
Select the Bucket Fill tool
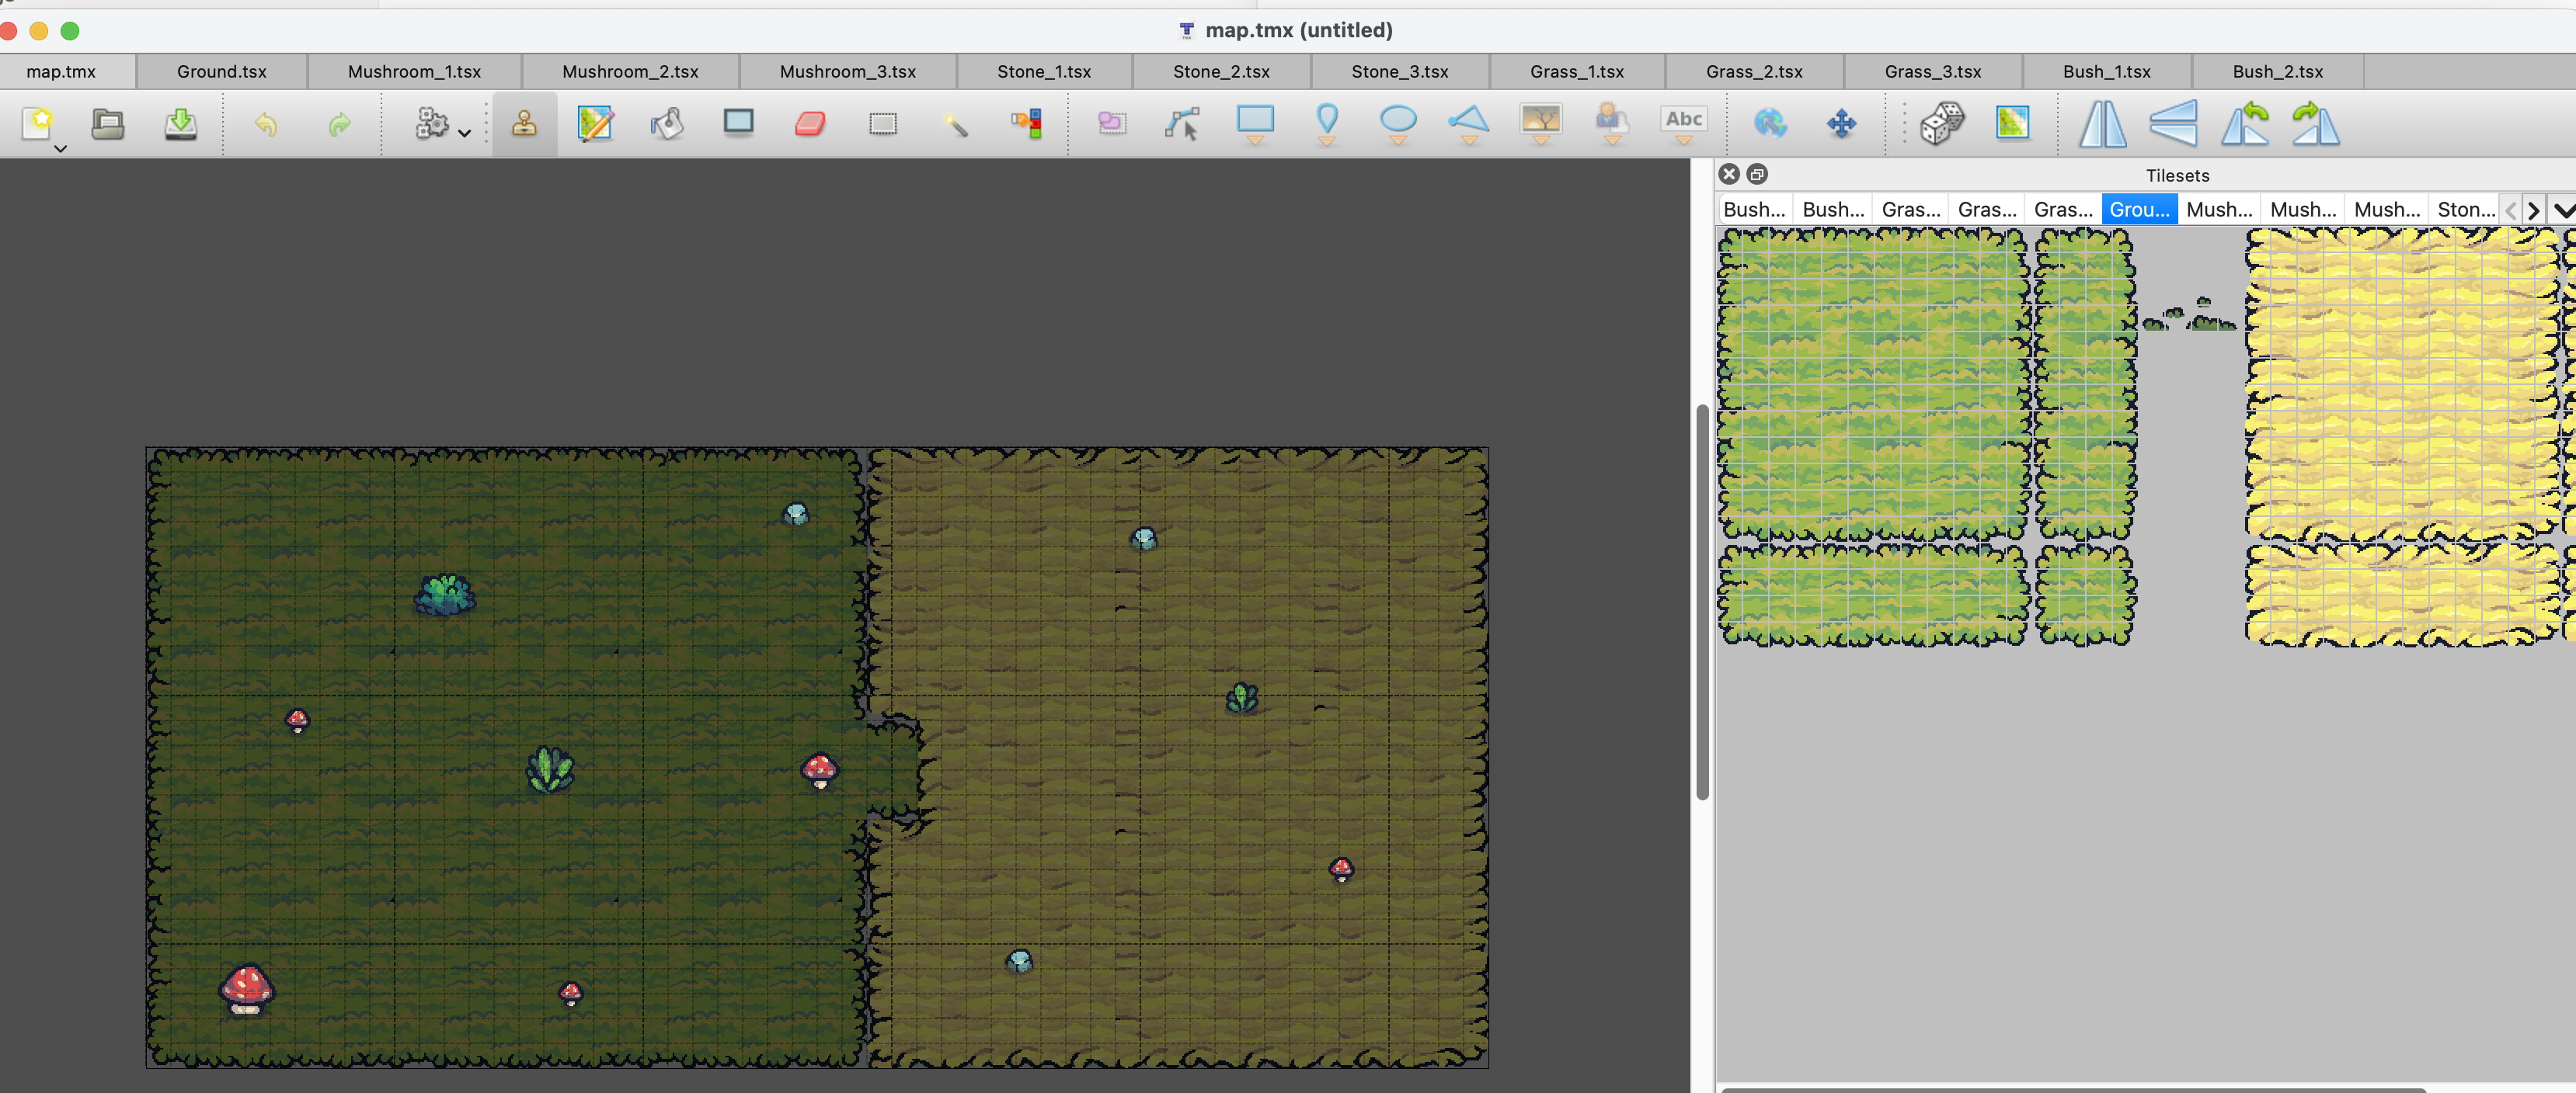[667, 123]
